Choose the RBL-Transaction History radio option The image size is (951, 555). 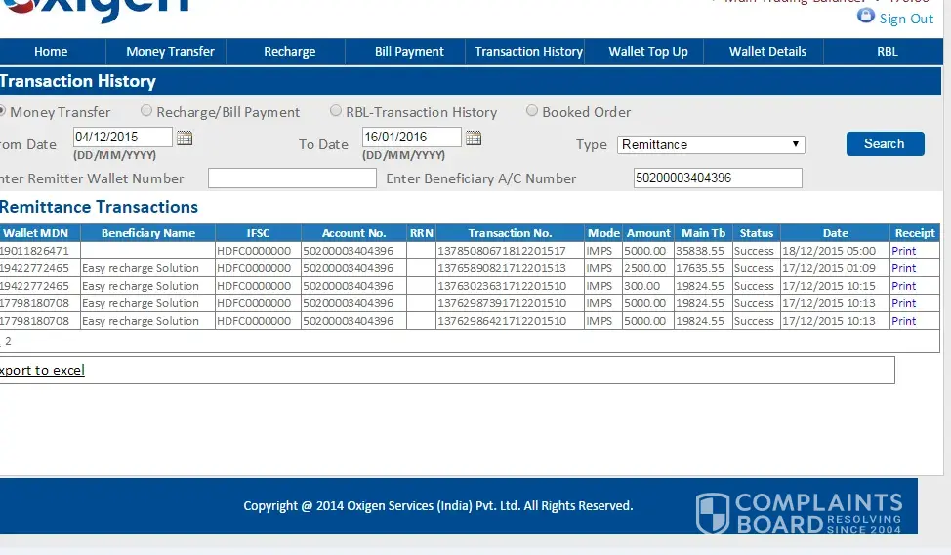point(336,111)
